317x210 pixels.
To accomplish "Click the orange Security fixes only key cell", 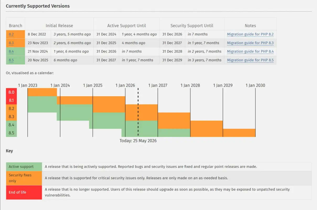I will click(24, 178).
